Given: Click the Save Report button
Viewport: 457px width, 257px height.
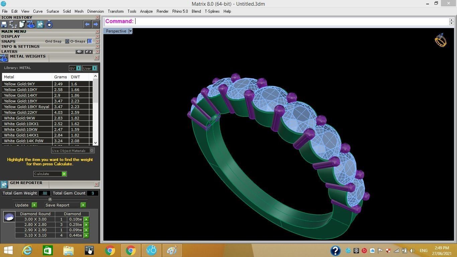Looking at the screenshot, I should tap(65, 205).
